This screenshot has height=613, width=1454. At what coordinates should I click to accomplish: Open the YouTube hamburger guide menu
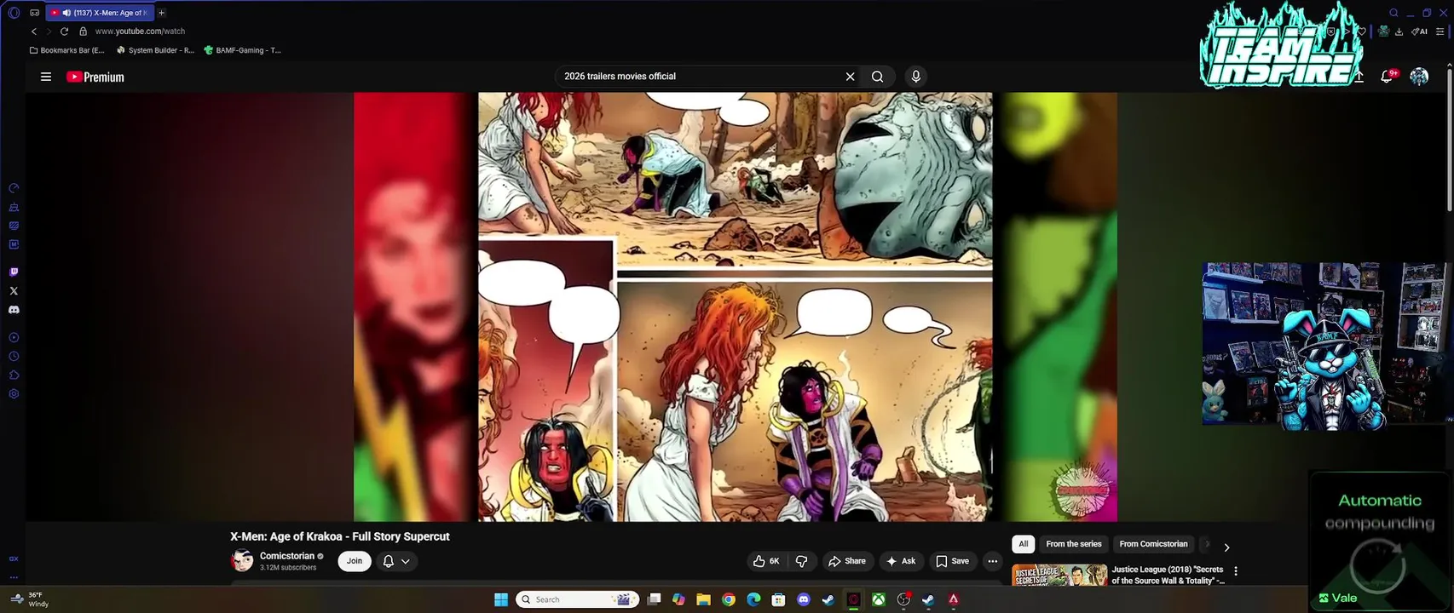pos(46,77)
